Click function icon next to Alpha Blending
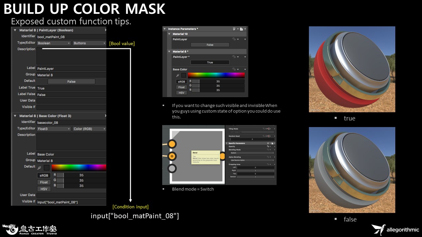This screenshot has width=422, height=237. [x=268, y=157]
